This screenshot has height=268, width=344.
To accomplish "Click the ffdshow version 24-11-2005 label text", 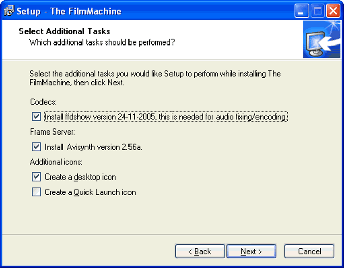I will tap(165, 117).
